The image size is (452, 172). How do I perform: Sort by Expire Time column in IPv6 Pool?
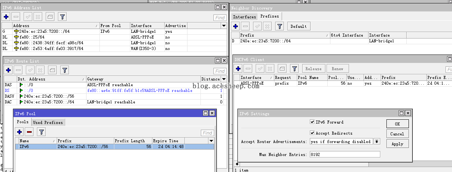168,141
